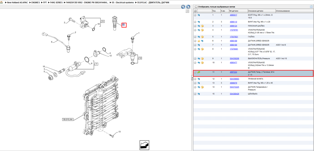The image size is (314, 151).
Task: Click the gray circle icon in table header
Action: pyautogui.click(x=195, y=11)
